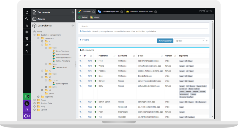Click in the Search input field
The image size is (238, 128).
click(144, 26)
